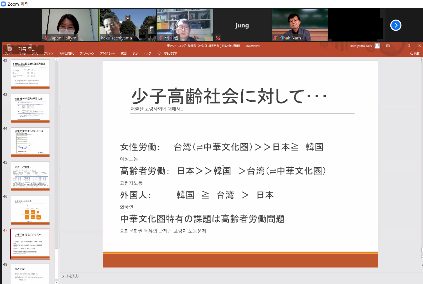Switch to the スライドショー tab

point(107,53)
